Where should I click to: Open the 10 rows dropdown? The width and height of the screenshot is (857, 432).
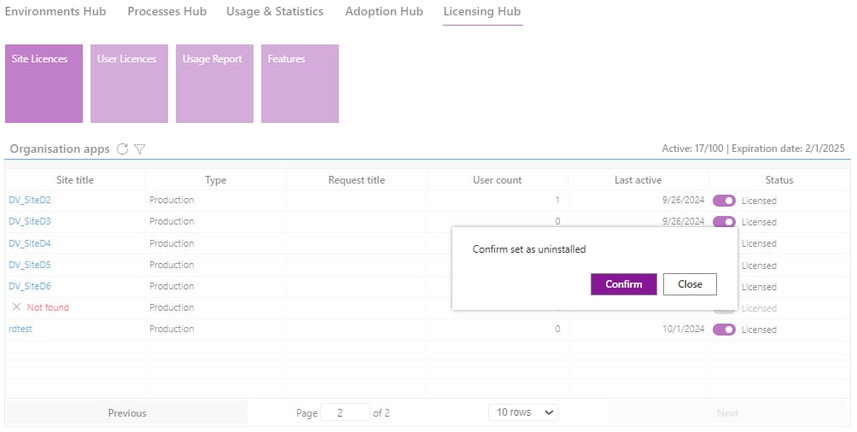click(523, 412)
